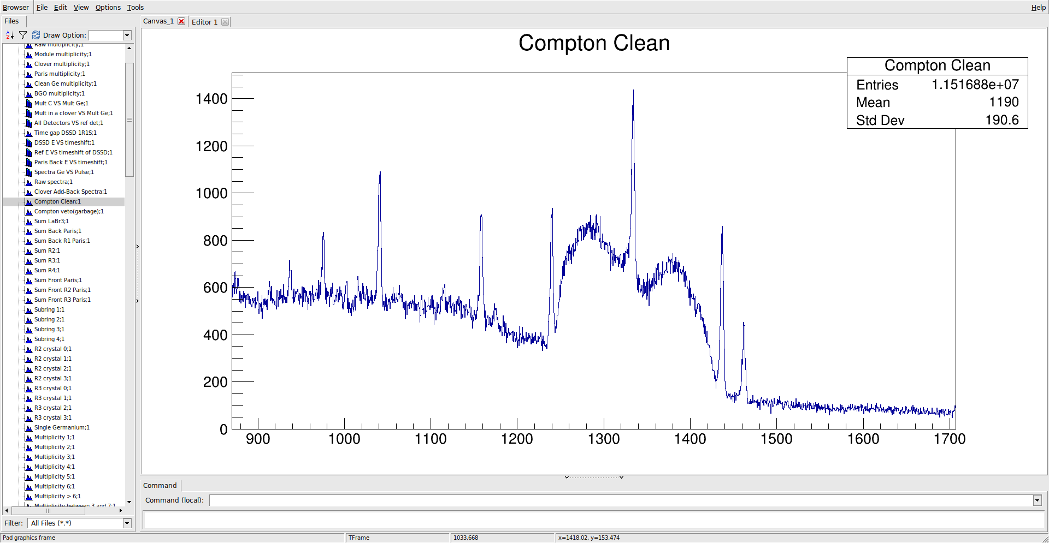Open the Draw Option dropdown

127,35
